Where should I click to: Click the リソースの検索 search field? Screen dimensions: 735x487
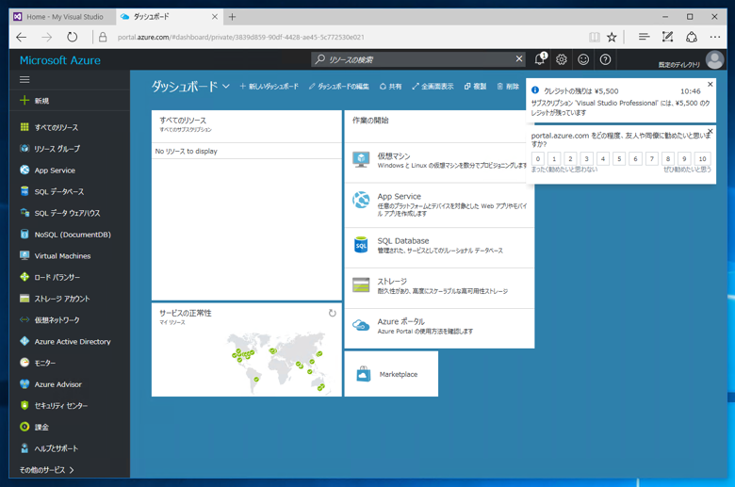tap(417, 59)
